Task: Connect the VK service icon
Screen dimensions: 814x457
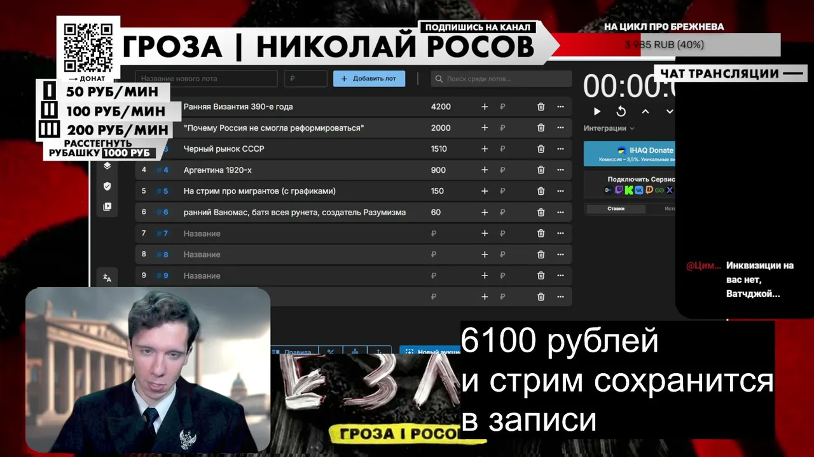Action: click(x=639, y=190)
